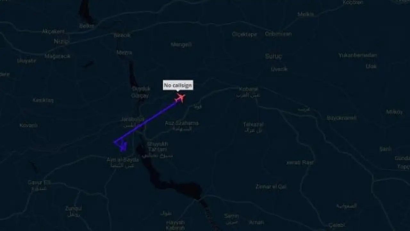Viewport: 410px width, 231px height.
Task: Click the No callsign tooltip label
Action: click(x=178, y=85)
